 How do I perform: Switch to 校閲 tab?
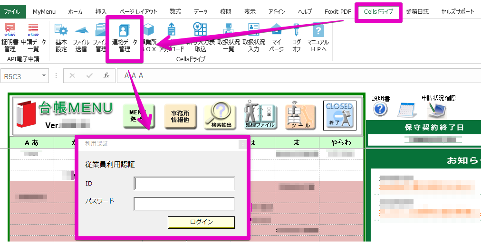pyautogui.click(x=225, y=12)
